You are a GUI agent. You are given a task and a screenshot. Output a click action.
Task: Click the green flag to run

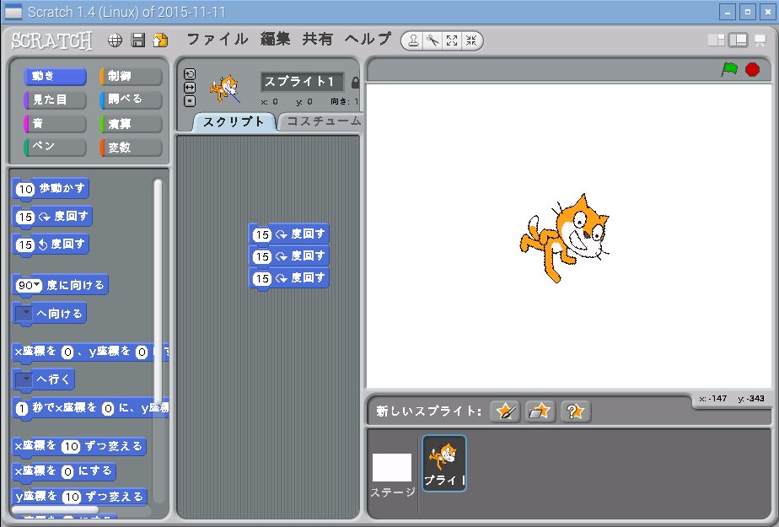pos(728,69)
